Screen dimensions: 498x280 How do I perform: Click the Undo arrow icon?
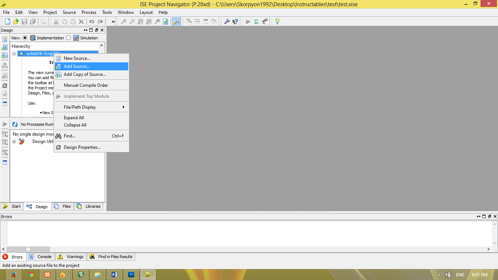coord(92,22)
